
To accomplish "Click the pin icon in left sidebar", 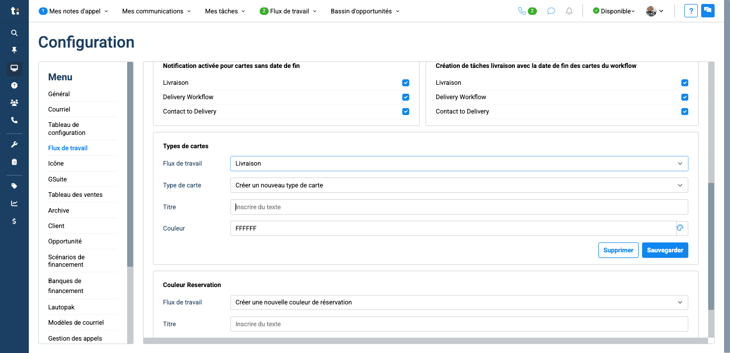I will [14, 50].
